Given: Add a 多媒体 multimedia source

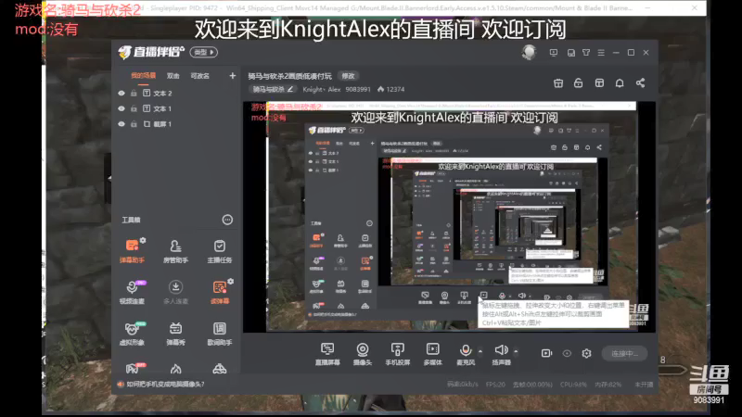Looking at the screenshot, I should point(432,354).
